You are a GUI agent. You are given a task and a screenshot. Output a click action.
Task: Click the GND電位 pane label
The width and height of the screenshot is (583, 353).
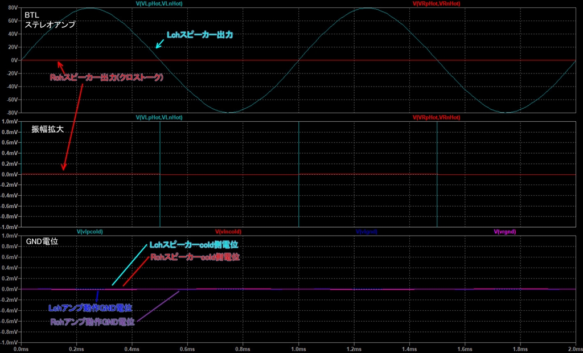point(42,241)
